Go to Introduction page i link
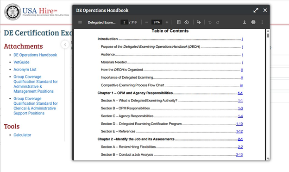Screen dimensions: 289x172 (x=242, y=39)
